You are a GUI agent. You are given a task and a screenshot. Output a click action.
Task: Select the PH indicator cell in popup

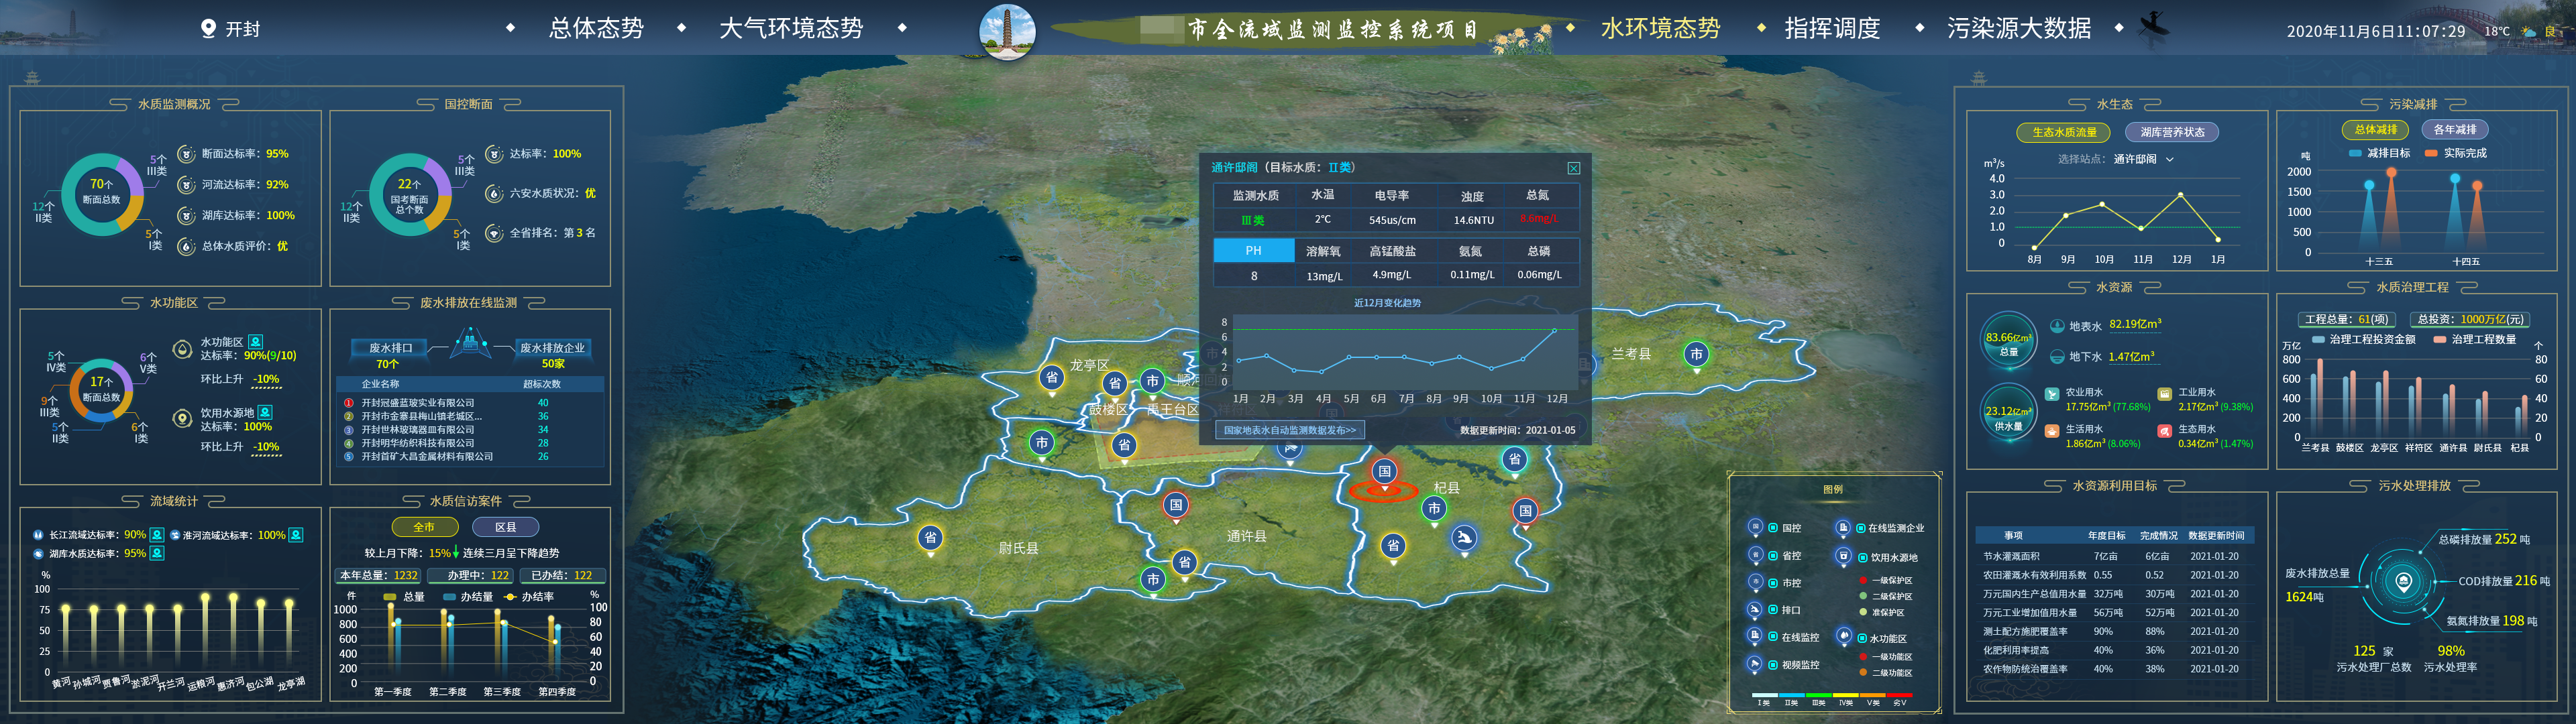tap(1253, 250)
